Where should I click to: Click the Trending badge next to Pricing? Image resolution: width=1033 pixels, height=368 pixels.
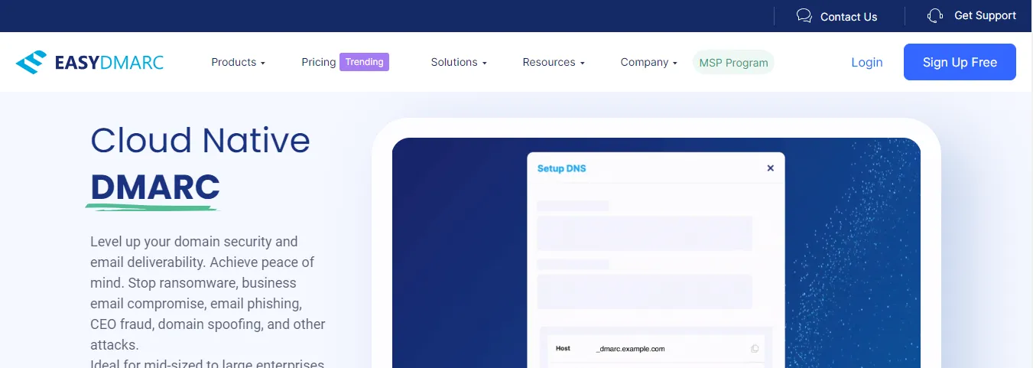(364, 62)
